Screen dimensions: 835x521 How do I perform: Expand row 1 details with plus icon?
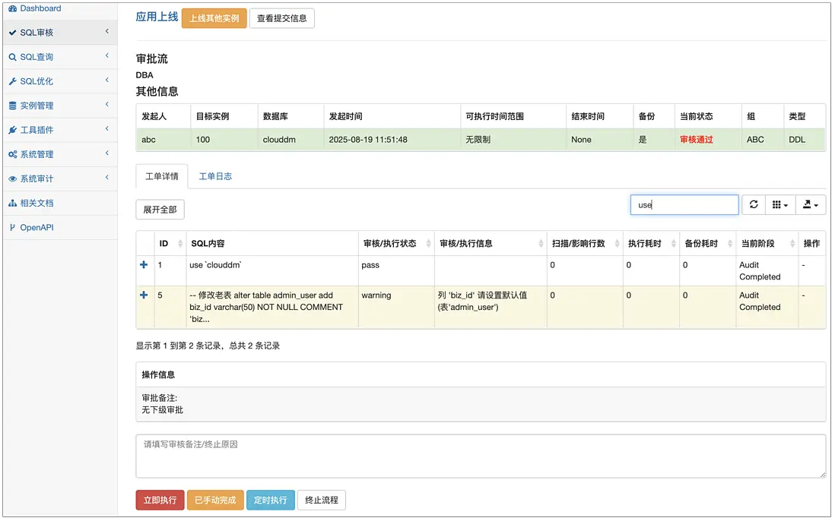coord(144,265)
